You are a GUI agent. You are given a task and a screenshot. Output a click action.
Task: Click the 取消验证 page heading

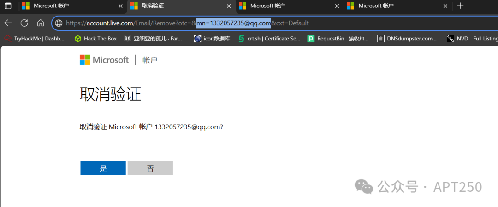110,94
